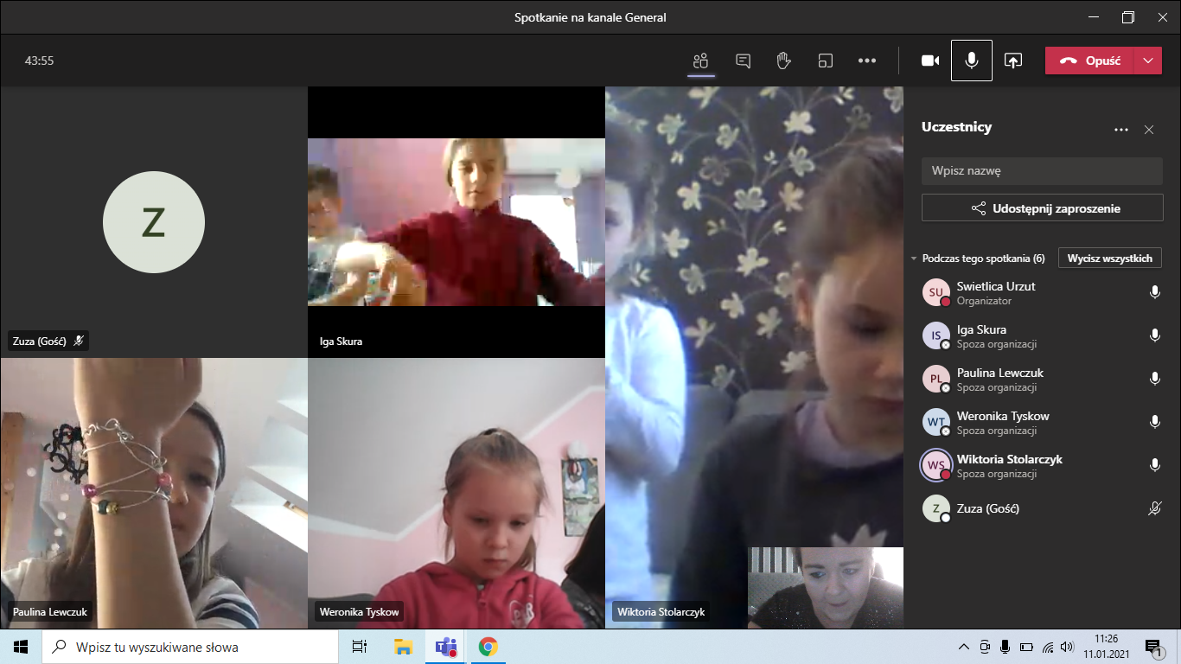This screenshot has width=1181, height=664.
Task: Select Iga Skura's video tile
Action: (x=456, y=222)
